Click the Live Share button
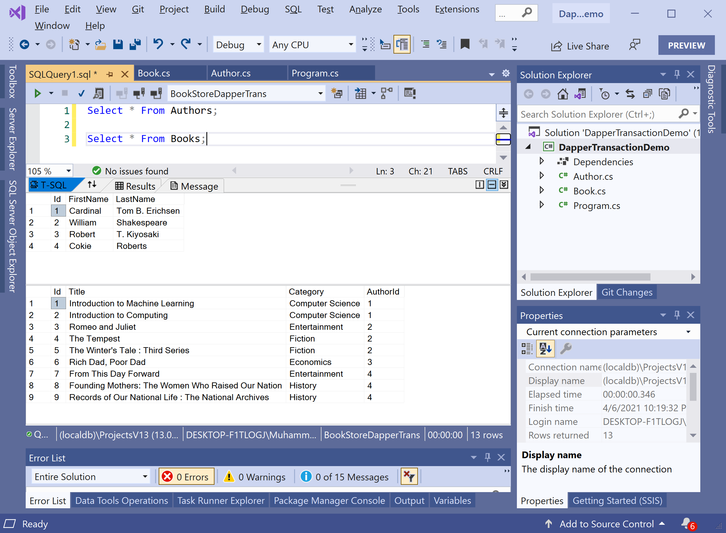The width and height of the screenshot is (726, 533). 580,46
